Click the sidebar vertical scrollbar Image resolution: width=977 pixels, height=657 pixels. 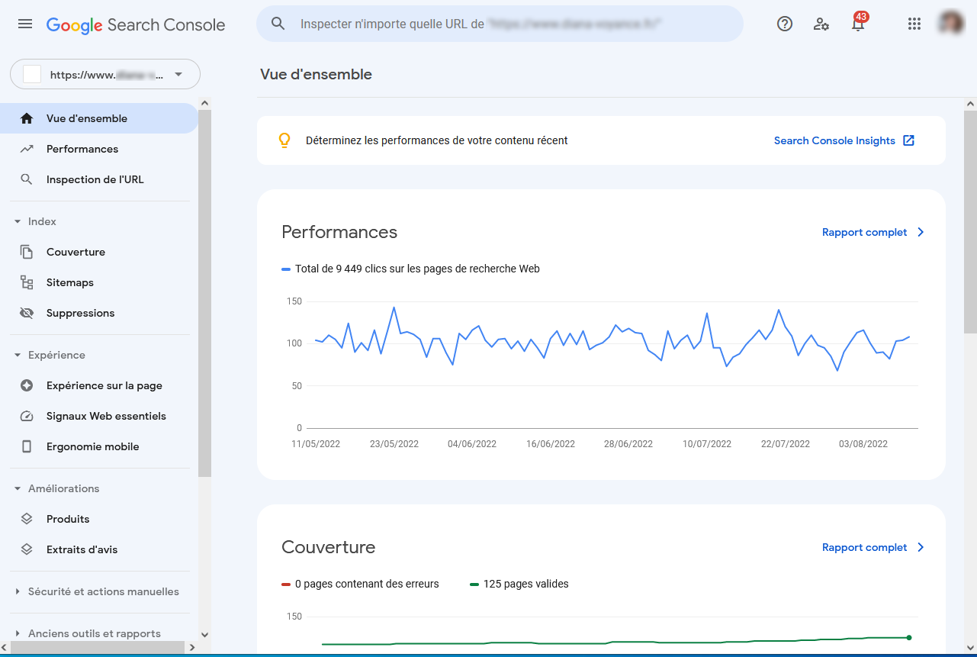[x=204, y=293]
